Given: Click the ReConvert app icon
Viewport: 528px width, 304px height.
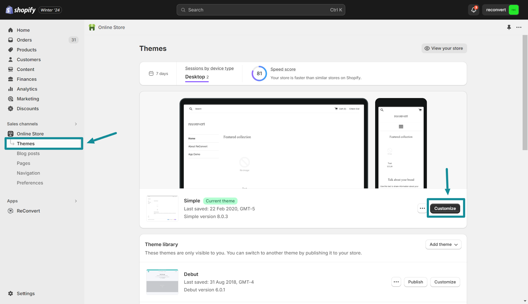Looking at the screenshot, I should [x=11, y=211].
